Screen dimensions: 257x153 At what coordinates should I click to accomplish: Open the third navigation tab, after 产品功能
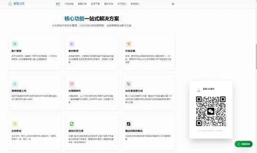(82, 4)
